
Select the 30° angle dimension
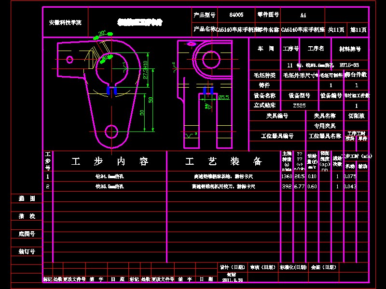(102, 33)
